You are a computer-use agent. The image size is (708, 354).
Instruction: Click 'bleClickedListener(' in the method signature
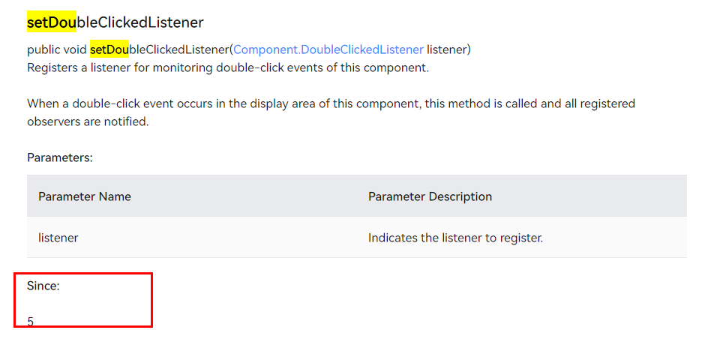tap(181, 49)
